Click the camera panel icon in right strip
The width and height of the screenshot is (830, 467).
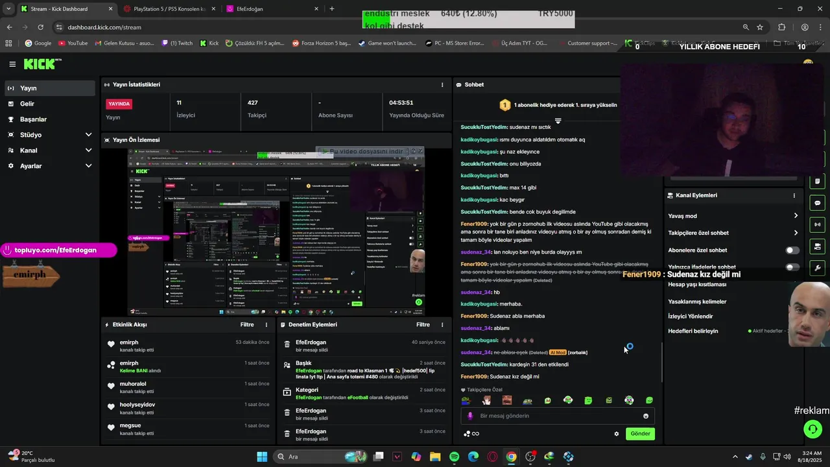[817, 246]
